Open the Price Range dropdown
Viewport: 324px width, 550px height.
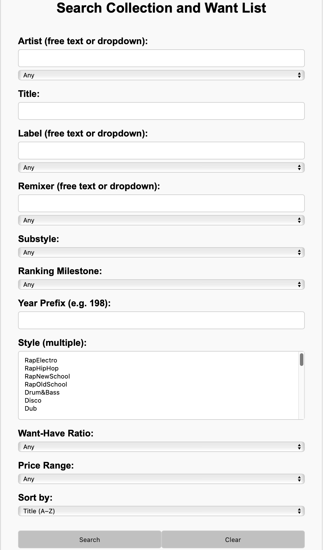pos(161,479)
